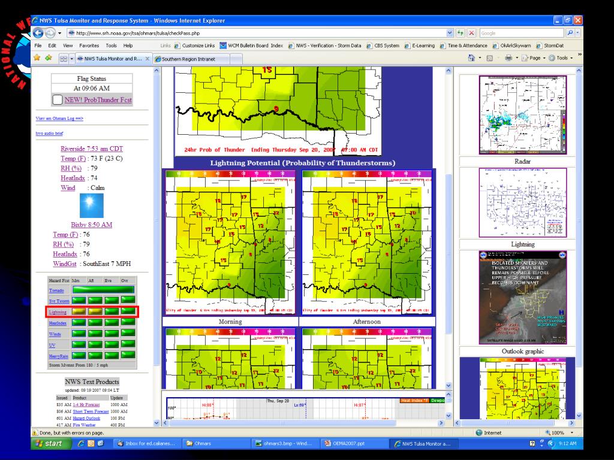Expand the Home button dropdown arrow
The width and height of the screenshot is (614, 460).
tap(480, 58)
